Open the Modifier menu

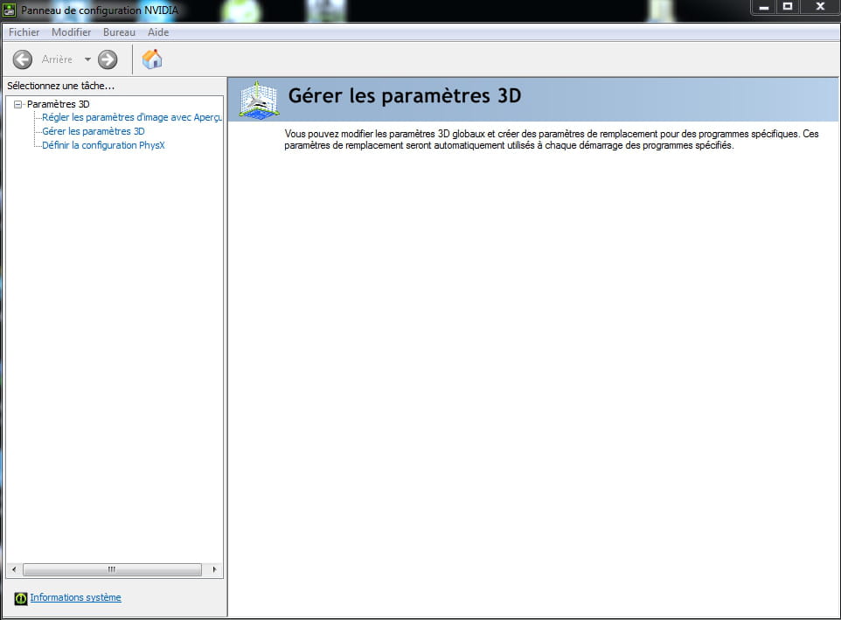71,32
